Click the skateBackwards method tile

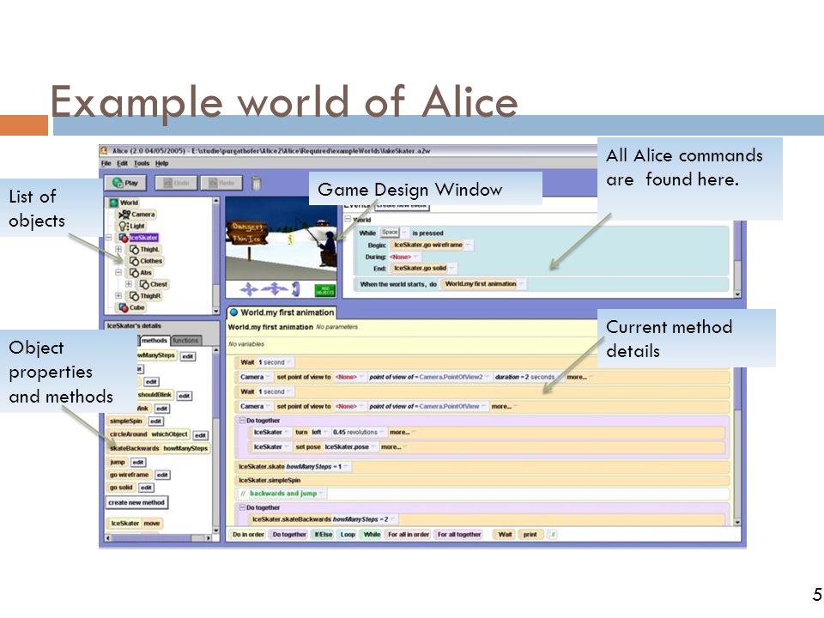[x=159, y=448]
